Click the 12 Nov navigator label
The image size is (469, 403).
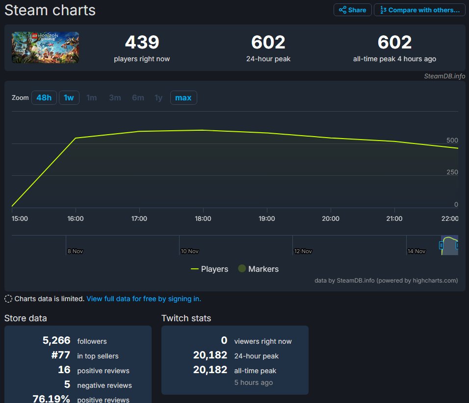(x=303, y=251)
